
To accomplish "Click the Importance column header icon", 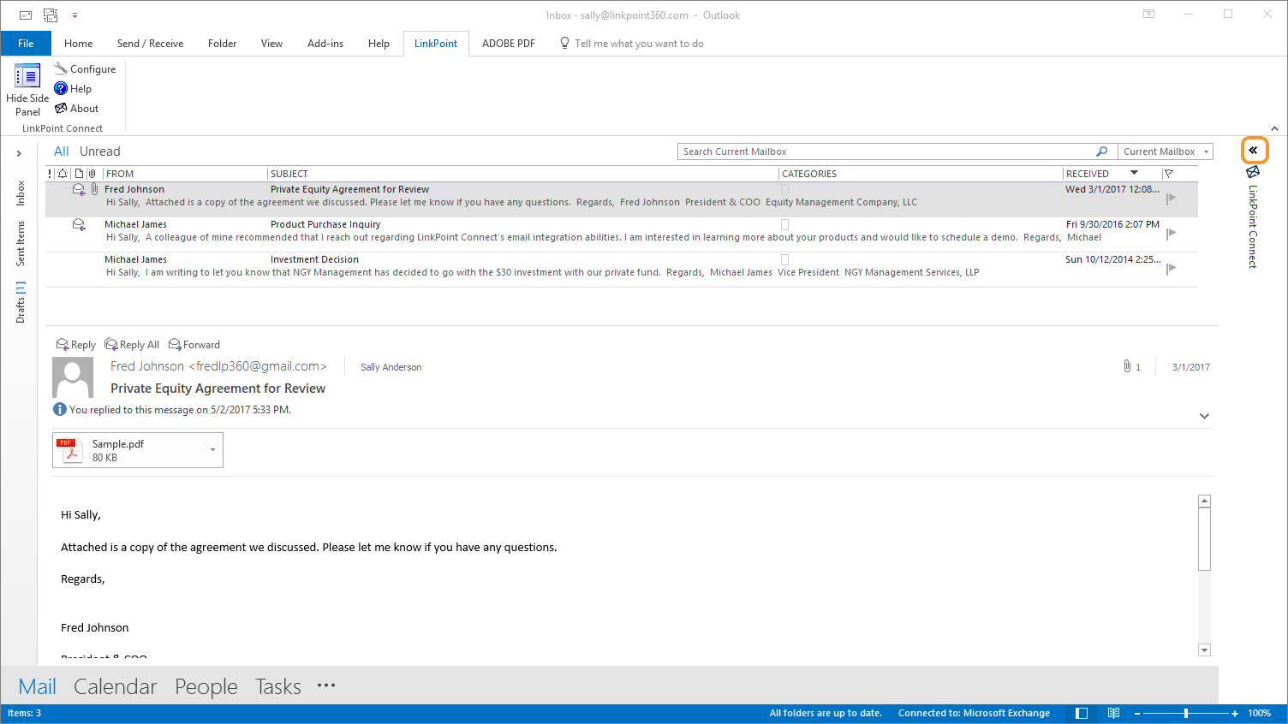I will pos(51,173).
